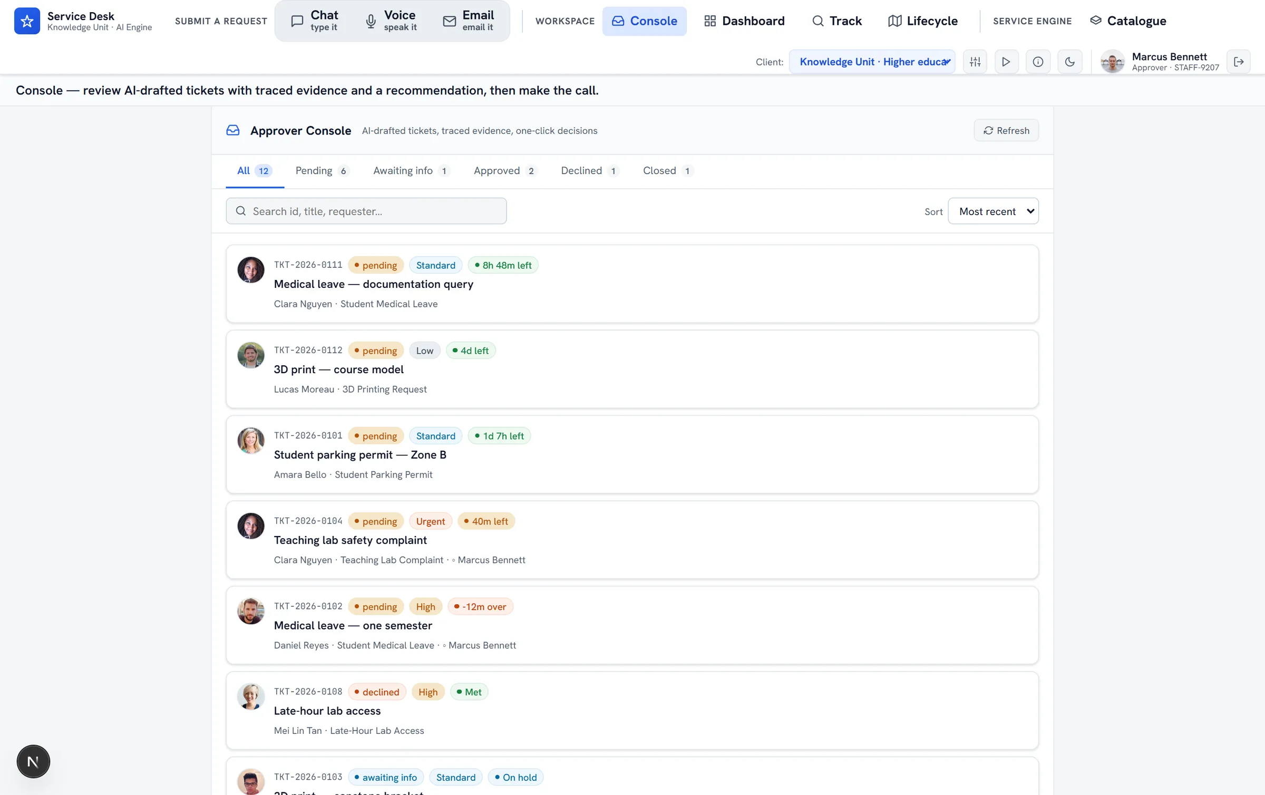The width and height of the screenshot is (1265, 795).
Task: Click the Urgent priority badge
Action: [431, 521]
